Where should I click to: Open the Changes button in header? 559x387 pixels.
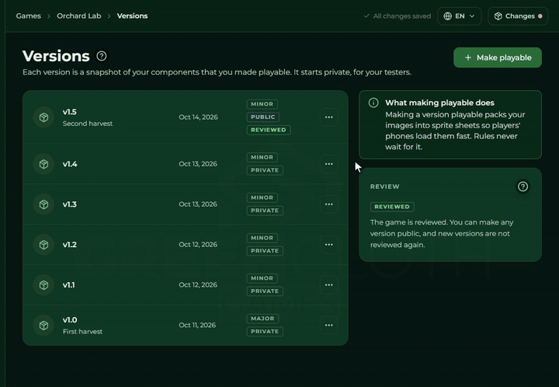[518, 16]
